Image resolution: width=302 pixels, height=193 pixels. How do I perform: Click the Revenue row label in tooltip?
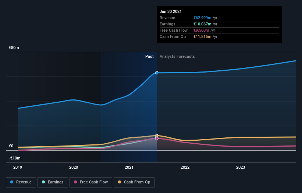tap(167, 18)
